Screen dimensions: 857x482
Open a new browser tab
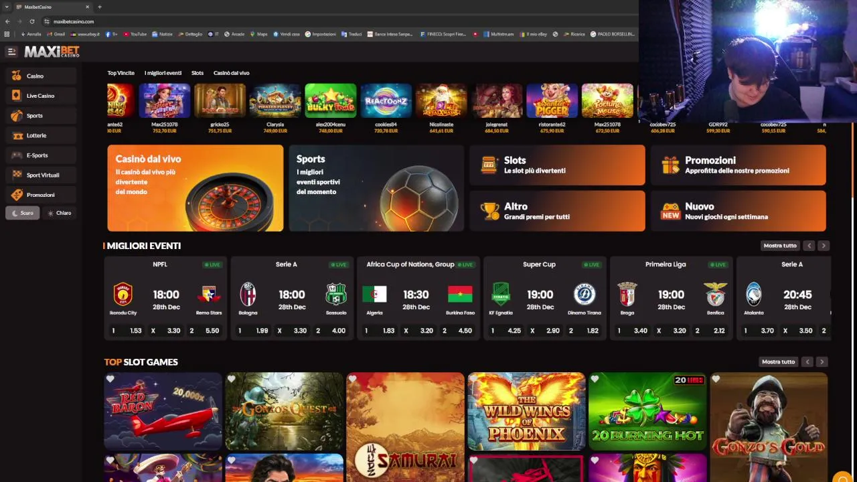(x=99, y=7)
